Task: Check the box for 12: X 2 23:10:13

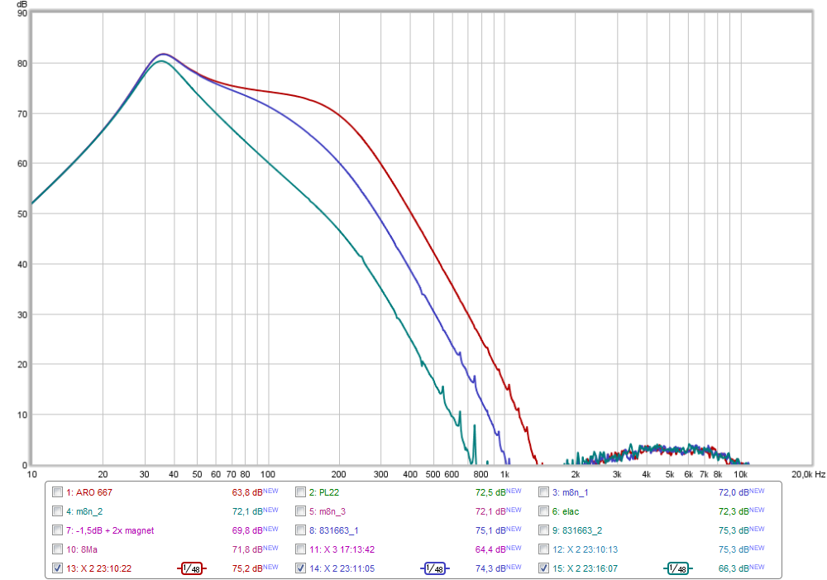Action: click(x=544, y=549)
